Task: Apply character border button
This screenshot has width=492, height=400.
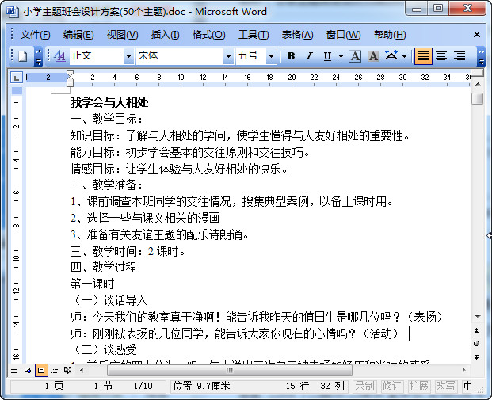Action: [x=355, y=56]
